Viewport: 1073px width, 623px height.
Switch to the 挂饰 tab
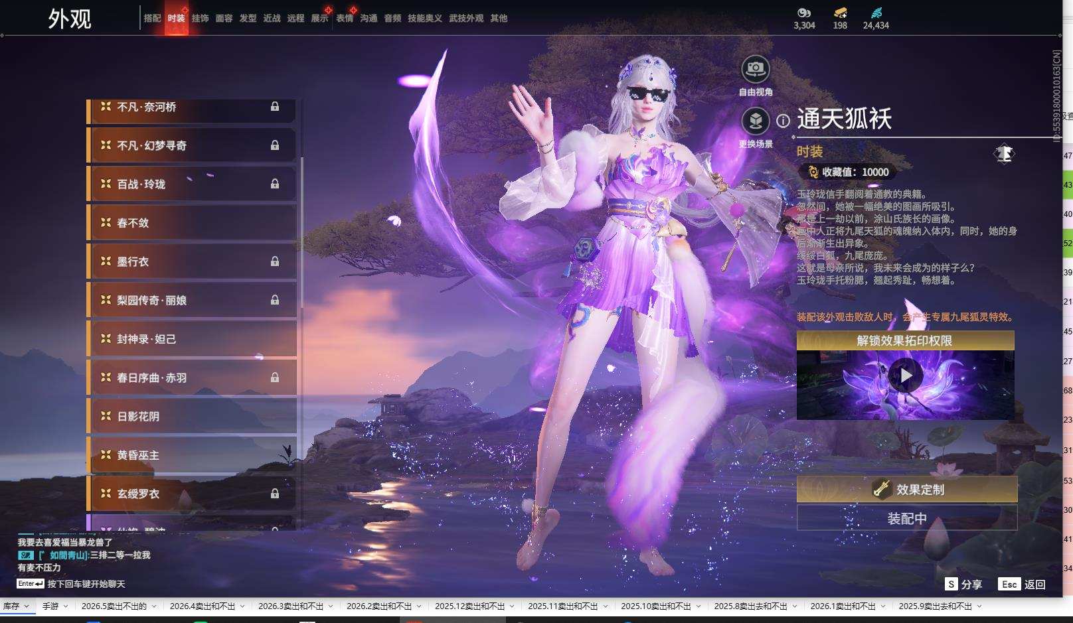(x=201, y=19)
